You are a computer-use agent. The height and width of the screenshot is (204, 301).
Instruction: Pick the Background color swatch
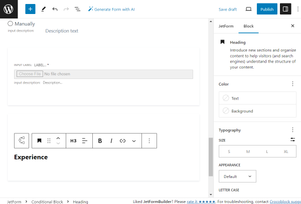(226, 110)
